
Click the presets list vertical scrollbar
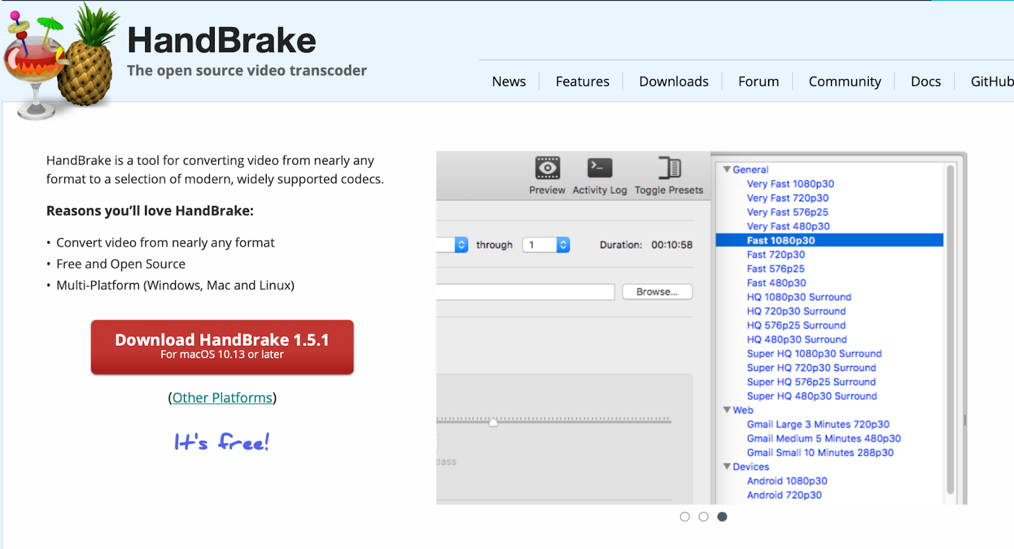click(x=950, y=329)
